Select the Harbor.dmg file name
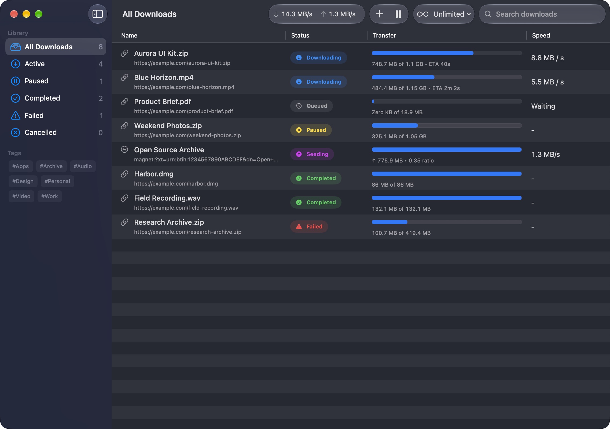610x429 pixels. 154,174
